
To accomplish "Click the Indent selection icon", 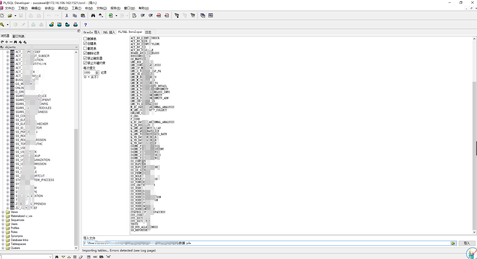I will click(x=143, y=15).
